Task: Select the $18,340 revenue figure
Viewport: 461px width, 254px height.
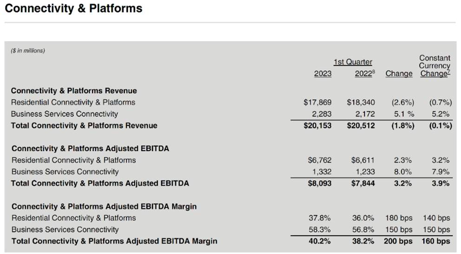Action: (x=361, y=102)
